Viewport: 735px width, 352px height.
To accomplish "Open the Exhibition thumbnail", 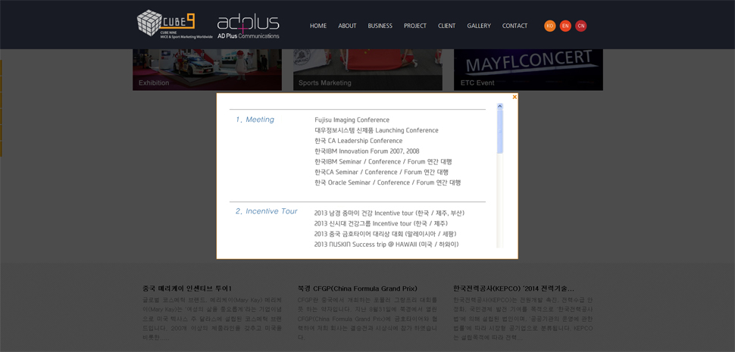I will pos(207,70).
